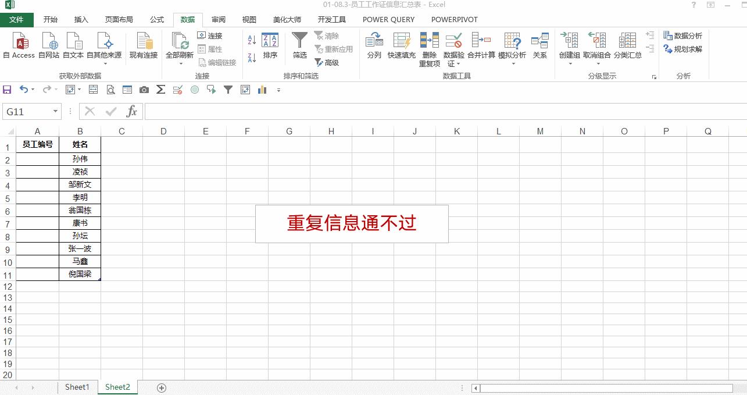Click Sort A to Z ascending icon
Viewport: 747px width, 395px height.
click(x=252, y=40)
